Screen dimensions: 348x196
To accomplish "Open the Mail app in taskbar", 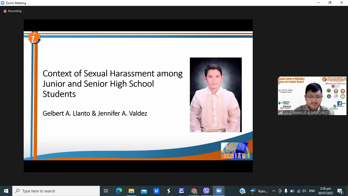I will tap(144, 191).
